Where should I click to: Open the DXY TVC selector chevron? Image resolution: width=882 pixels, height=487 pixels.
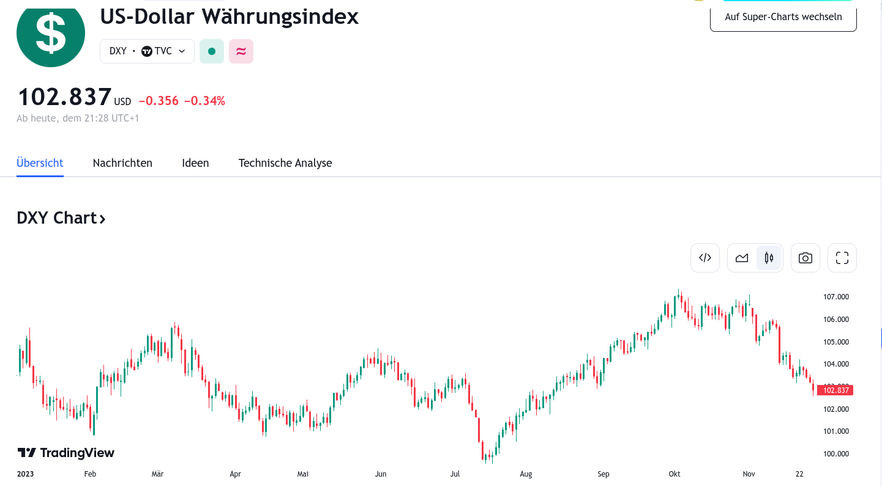point(181,51)
